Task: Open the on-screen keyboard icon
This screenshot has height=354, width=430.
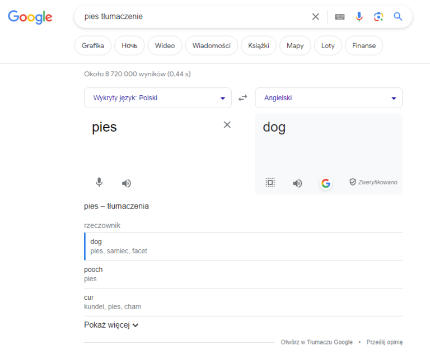Action: click(x=340, y=17)
